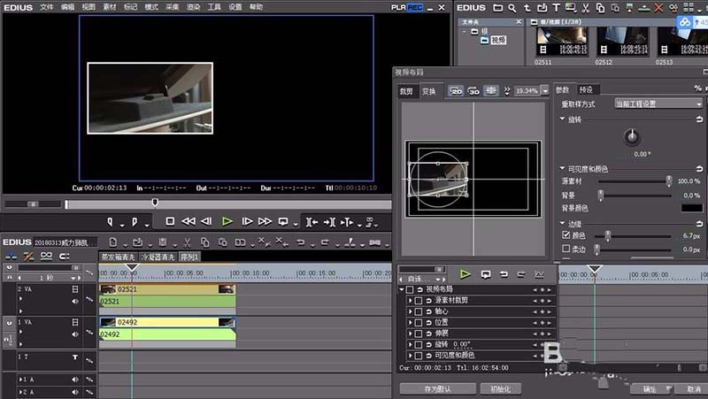Mute audio speaker on 2 VA track
Screen dimensions: 708x399
coord(75,301)
